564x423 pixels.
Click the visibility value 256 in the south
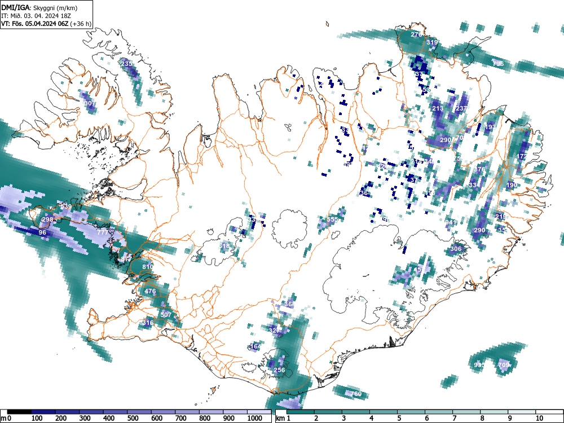coord(280,370)
